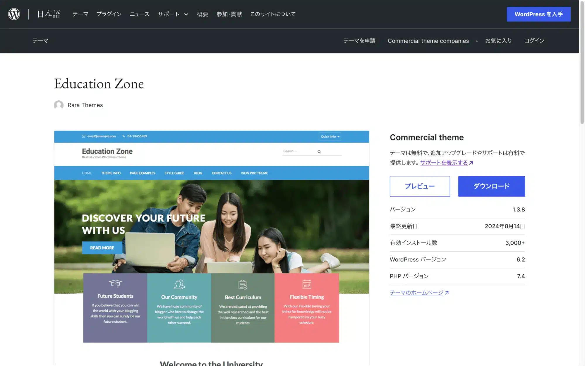Click the WordPress logo icon
The height and width of the screenshot is (366, 585).
pos(14,14)
